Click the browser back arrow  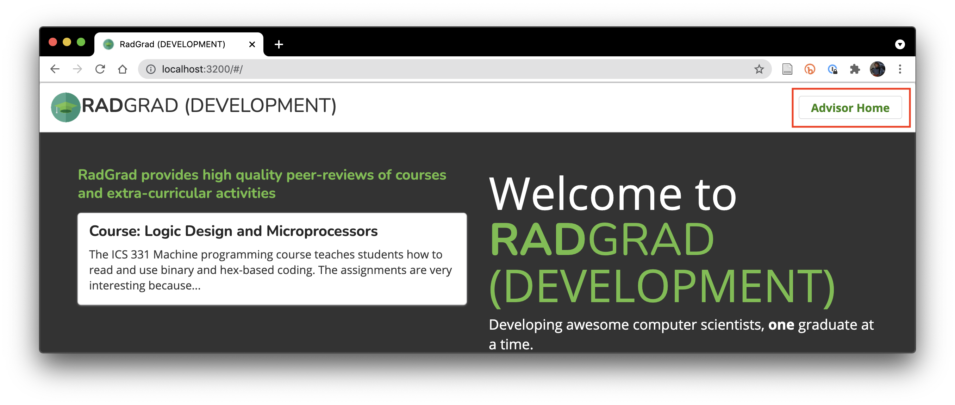(x=55, y=69)
